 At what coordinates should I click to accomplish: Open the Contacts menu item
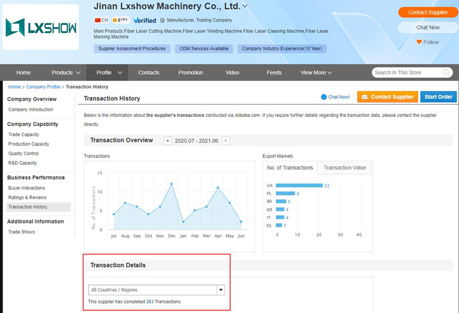149,72
